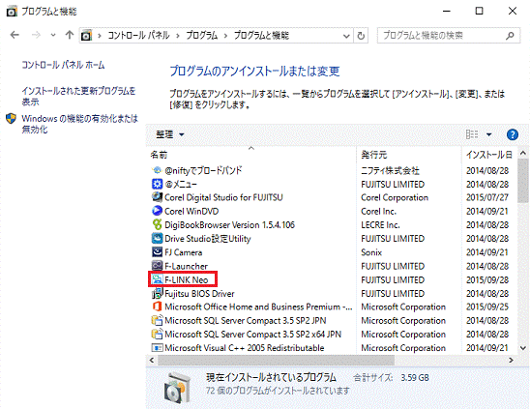Viewport: 530px width, 409px height.
Task: Sort by インストール日 column header
Action: 489,155
